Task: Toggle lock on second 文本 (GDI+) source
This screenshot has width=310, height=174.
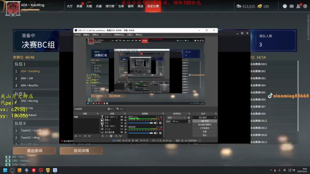Action: (x=125, y=126)
